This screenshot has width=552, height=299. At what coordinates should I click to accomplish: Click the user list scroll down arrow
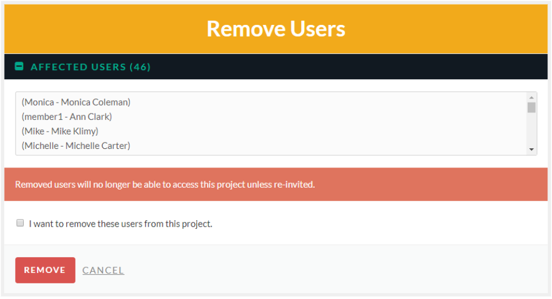pos(532,149)
